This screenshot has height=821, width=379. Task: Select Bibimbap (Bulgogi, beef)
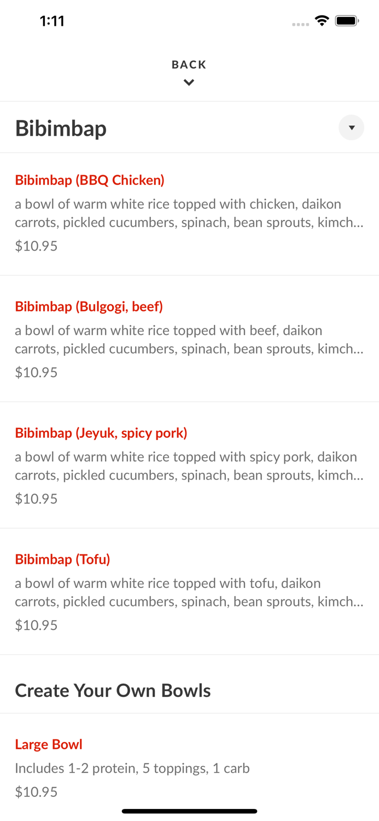89,307
